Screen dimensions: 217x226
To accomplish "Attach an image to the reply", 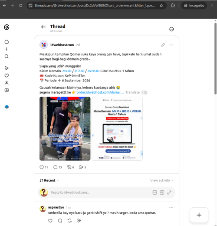I will [x=155, y=192].
